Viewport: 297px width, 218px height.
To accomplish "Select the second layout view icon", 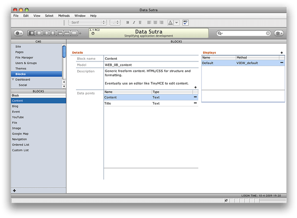I will [38, 33].
